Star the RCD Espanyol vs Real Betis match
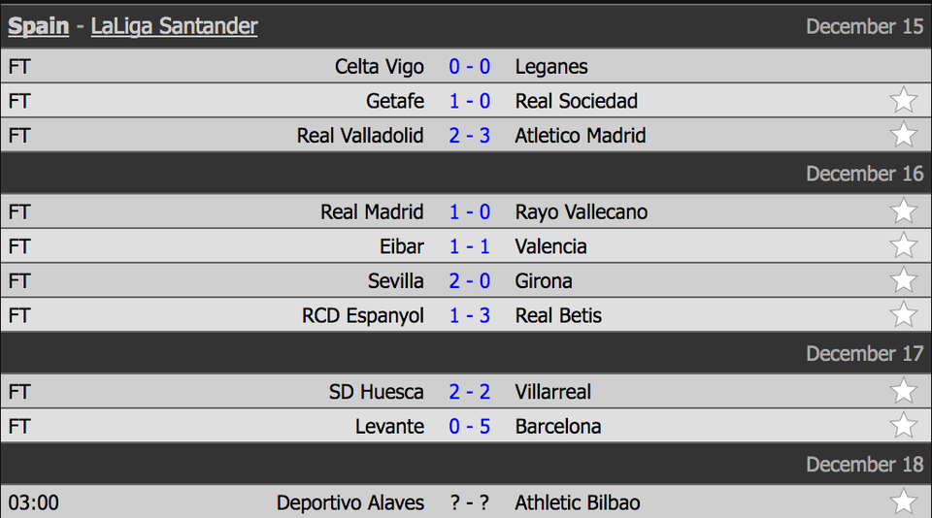This screenshot has width=932, height=518. coord(903,314)
